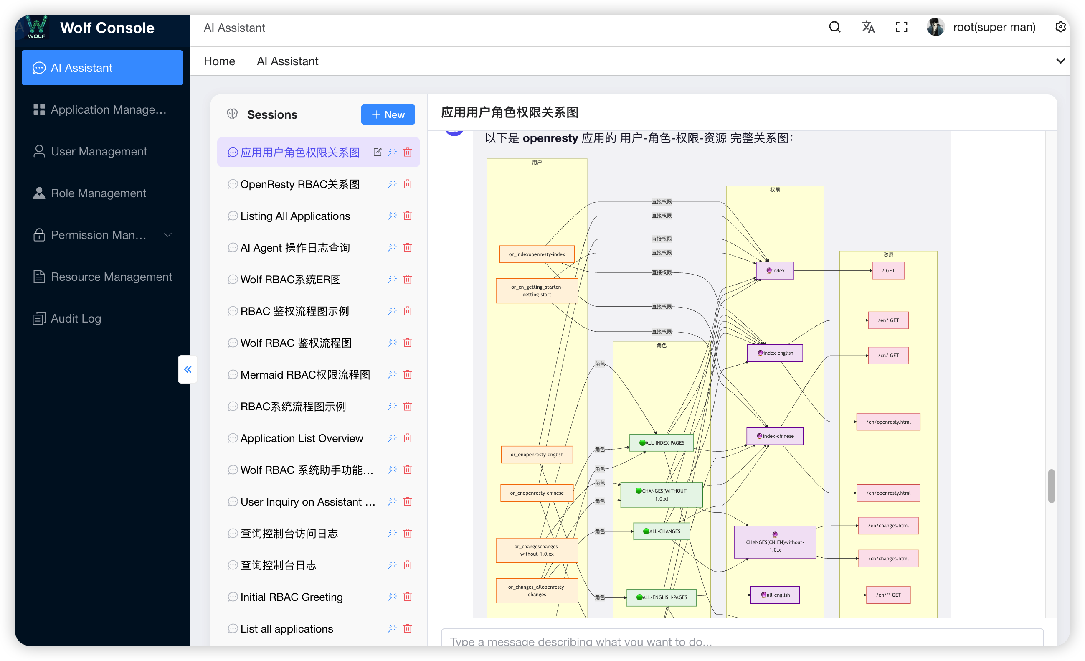Image resolution: width=1085 pixels, height=661 pixels.
Task: Open Application Management in the sidebar
Action: (x=102, y=110)
